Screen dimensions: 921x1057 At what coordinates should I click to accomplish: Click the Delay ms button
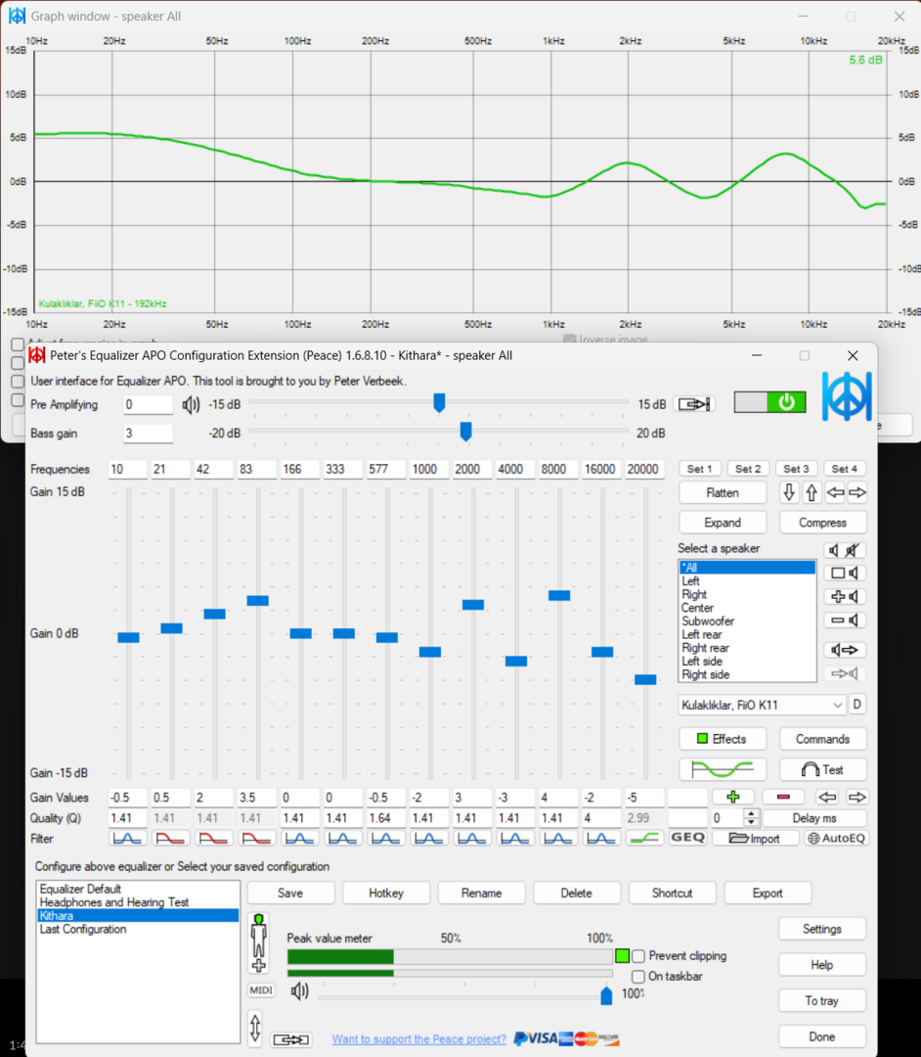814,817
